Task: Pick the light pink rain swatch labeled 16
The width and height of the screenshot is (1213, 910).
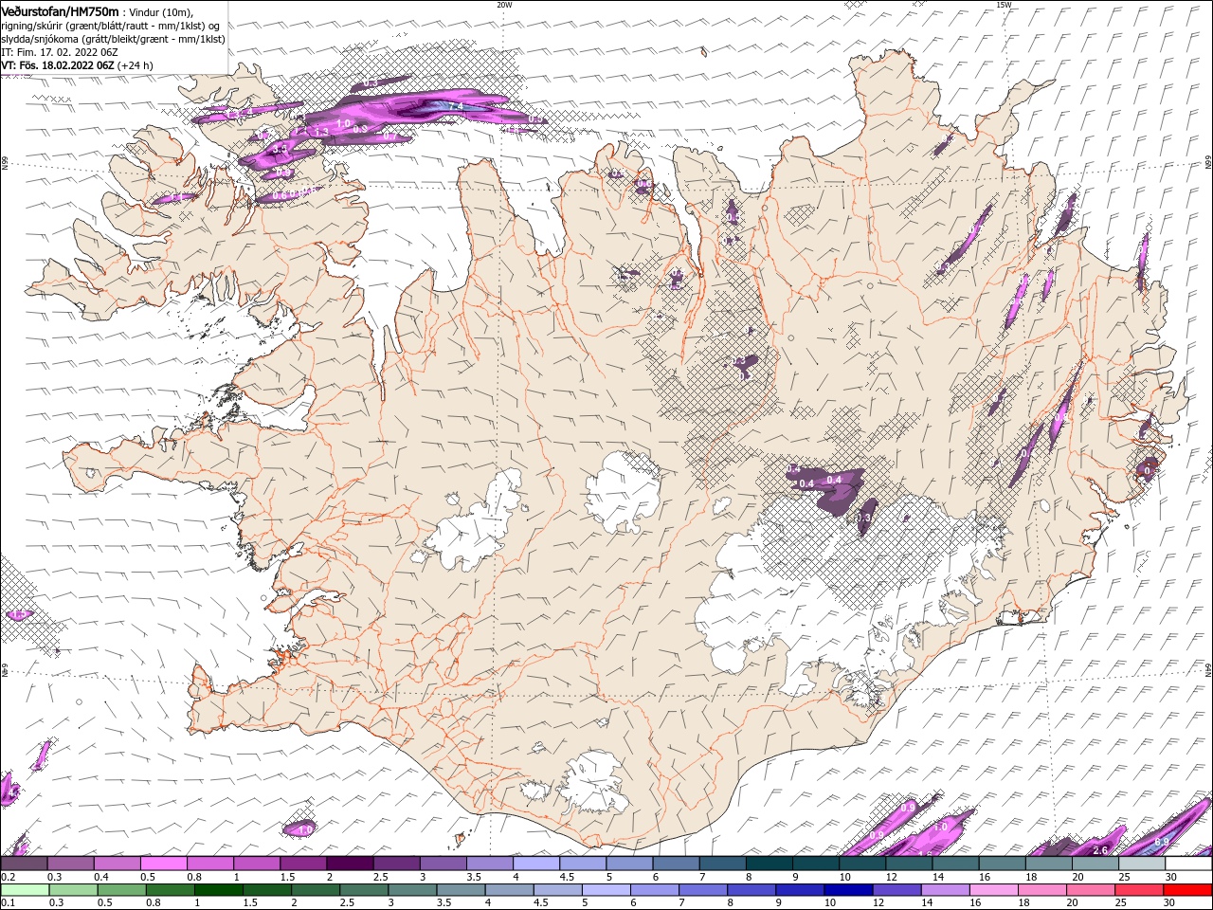Action: pos(993,890)
